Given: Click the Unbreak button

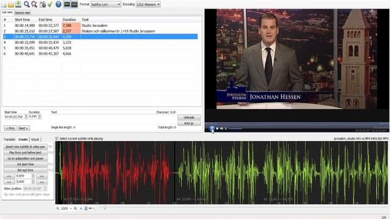Looking at the screenshot, I should (x=189, y=117).
